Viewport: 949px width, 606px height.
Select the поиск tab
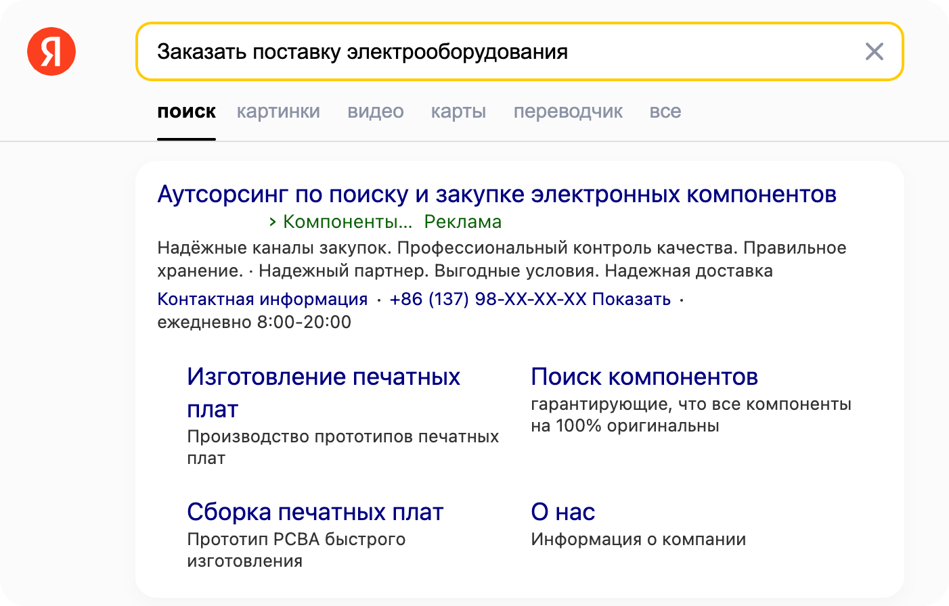pyautogui.click(x=186, y=112)
